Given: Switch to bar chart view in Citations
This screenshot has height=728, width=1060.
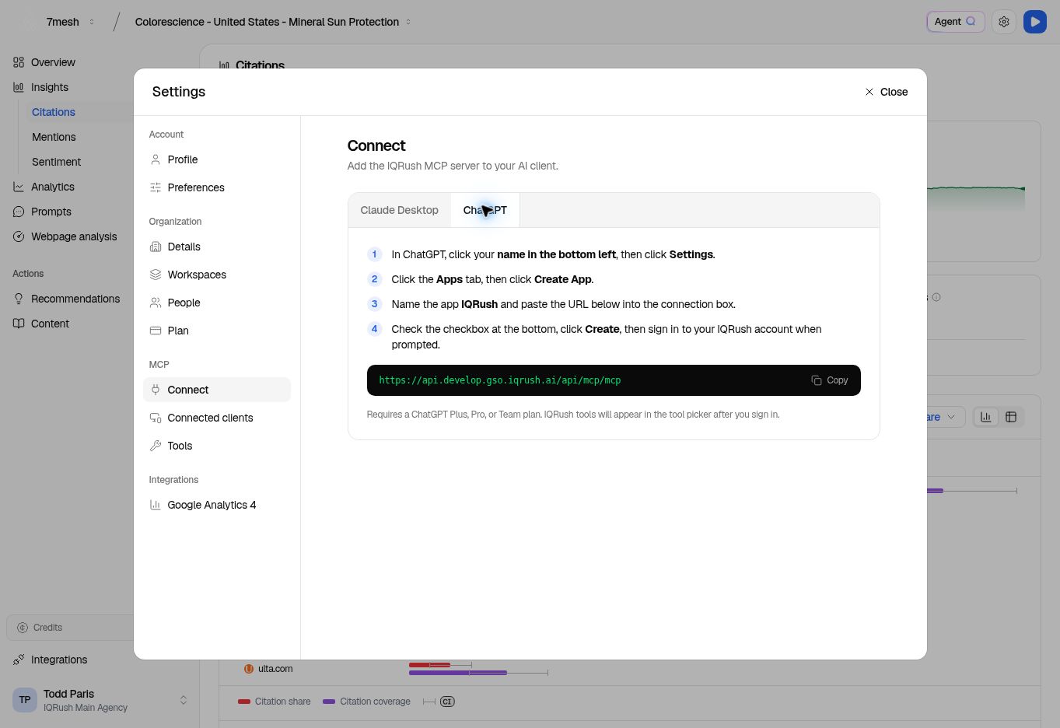Looking at the screenshot, I should tap(986, 417).
